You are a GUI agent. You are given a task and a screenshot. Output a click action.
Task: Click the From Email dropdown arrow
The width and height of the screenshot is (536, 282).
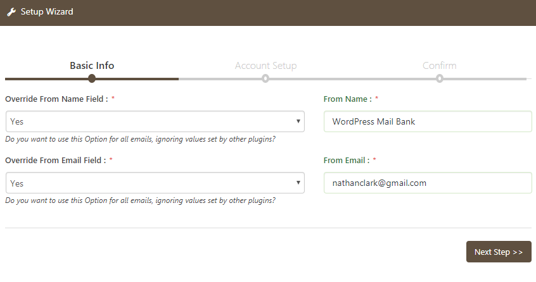click(x=298, y=183)
